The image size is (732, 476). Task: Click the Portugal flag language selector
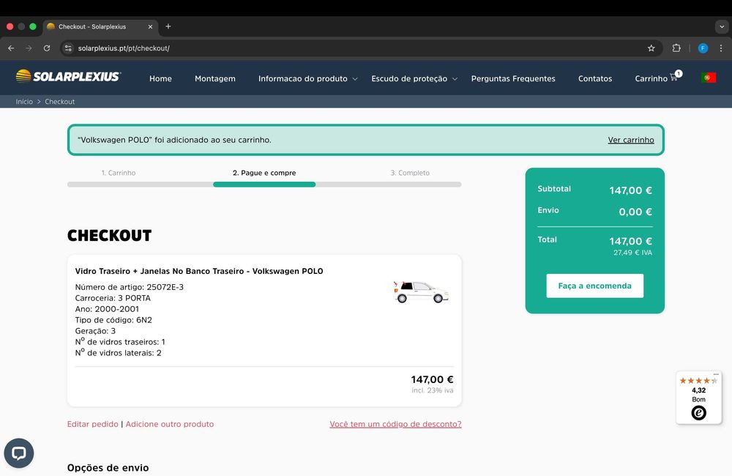pos(708,78)
